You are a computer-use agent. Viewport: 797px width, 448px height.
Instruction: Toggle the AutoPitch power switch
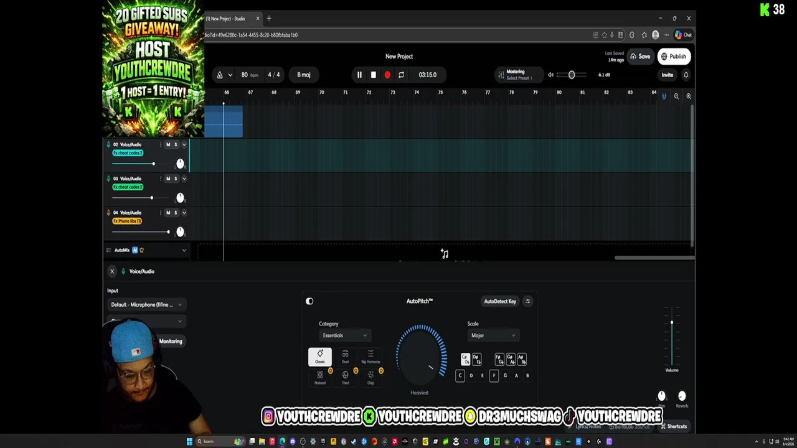[309, 301]
